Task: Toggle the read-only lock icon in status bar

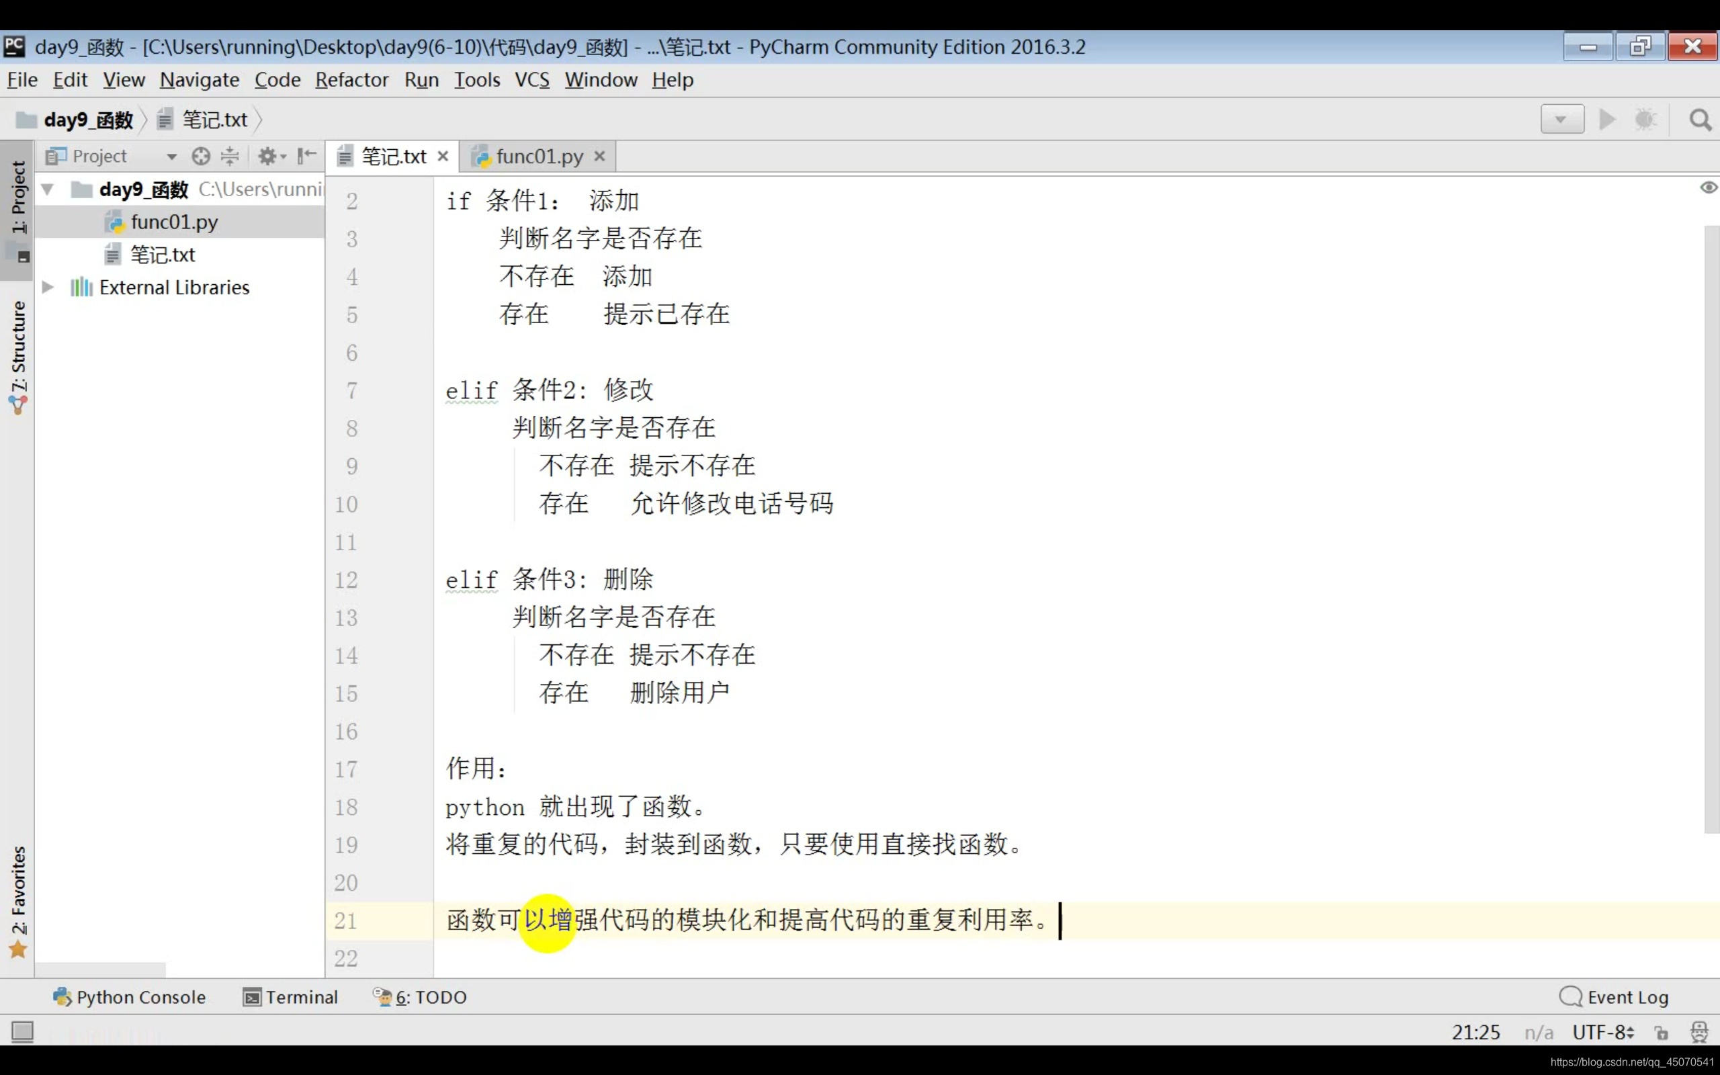Action: point(1661,1033)
